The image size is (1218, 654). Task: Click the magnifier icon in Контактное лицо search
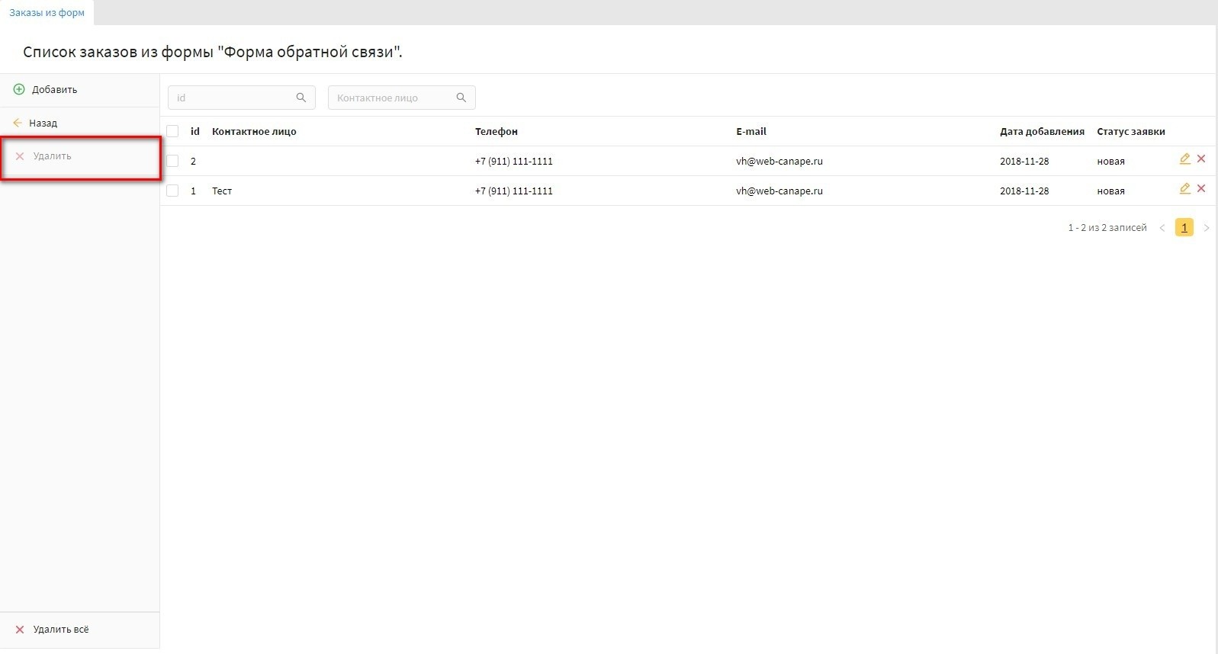coord(461,98)
